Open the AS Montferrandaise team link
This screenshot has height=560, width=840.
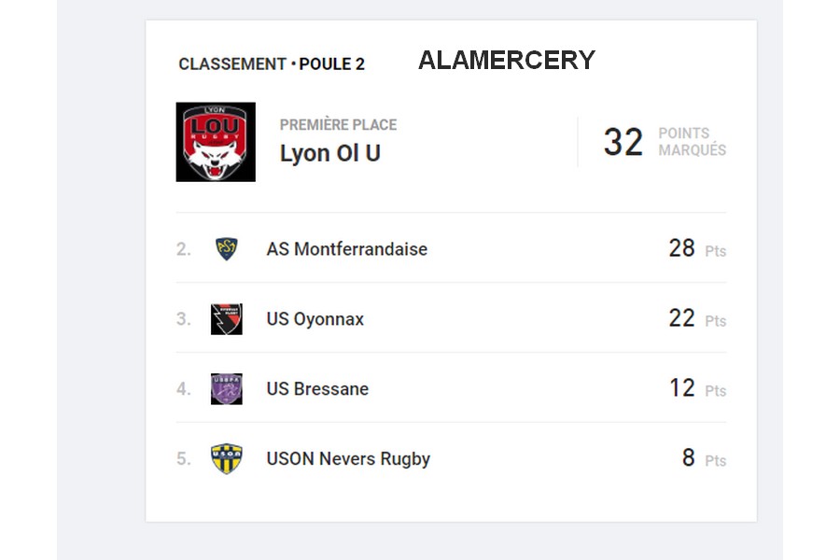(x=347, y=249)
